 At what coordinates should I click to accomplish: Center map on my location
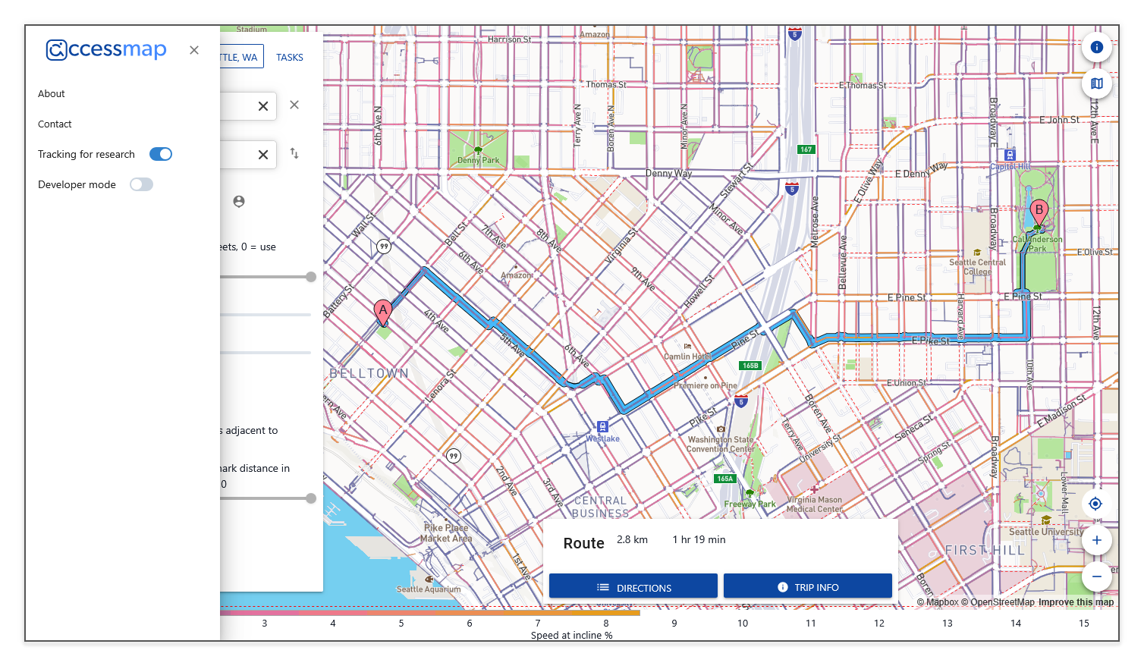[1095, 504]
